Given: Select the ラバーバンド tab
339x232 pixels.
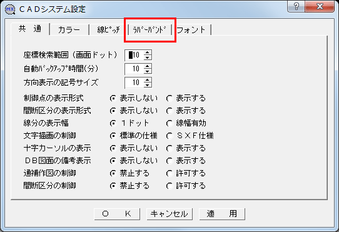Looking at the screenshot, I should click(149, 30).
